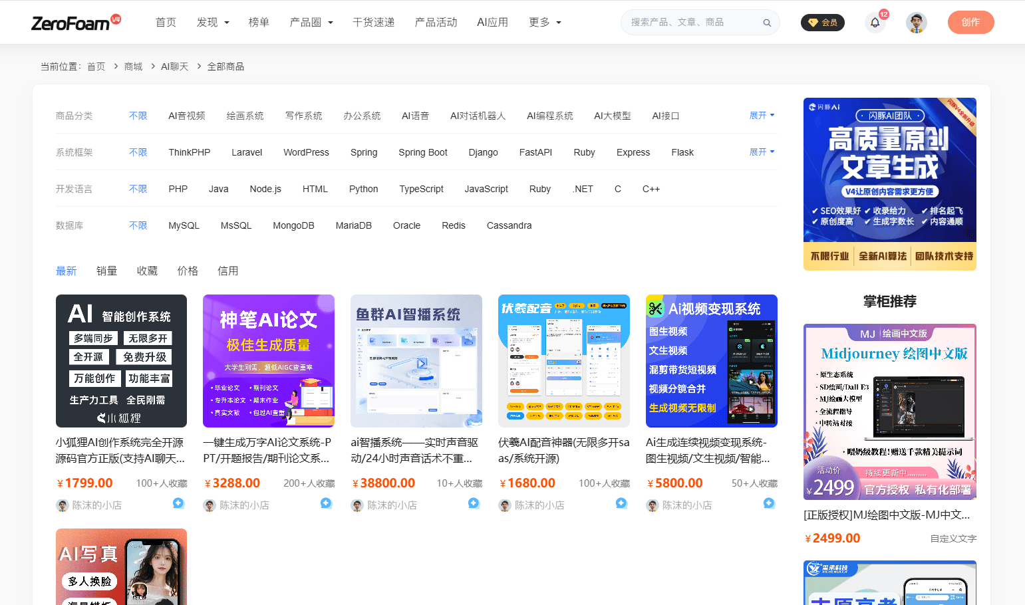Open the 发现 dropdown menu
The height and width of the screenshot is (605, 1025).
tap(212, 21)
